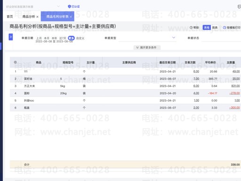Image resolution: width=241 pixels, height=181 pixels.
Task: Click average price 385.77 cell
Action: tap(213, 79)
